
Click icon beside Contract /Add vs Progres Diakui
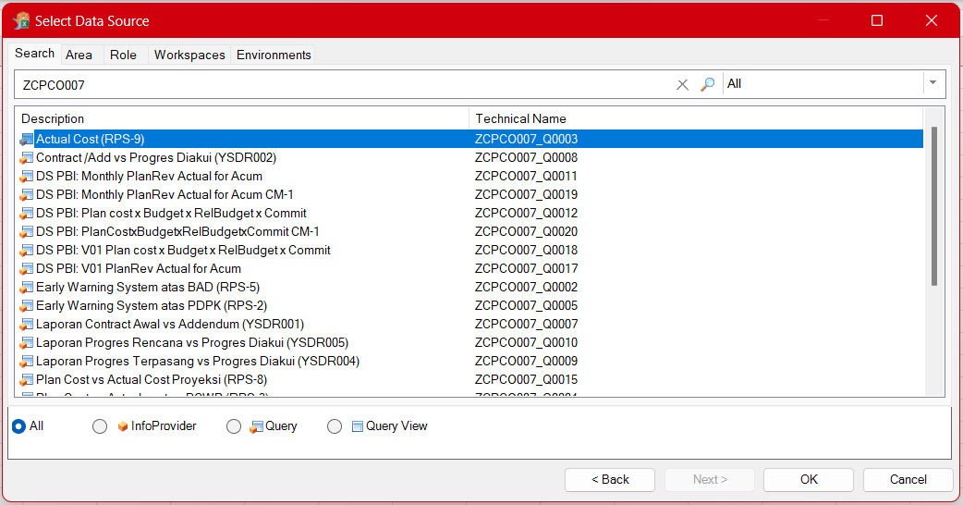pos(27,158)
